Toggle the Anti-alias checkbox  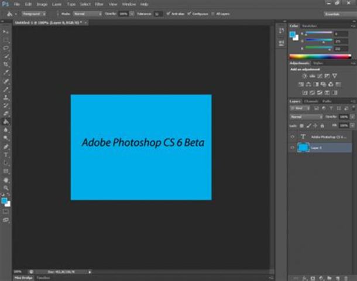pyautogui.click(x=168, y=13)
